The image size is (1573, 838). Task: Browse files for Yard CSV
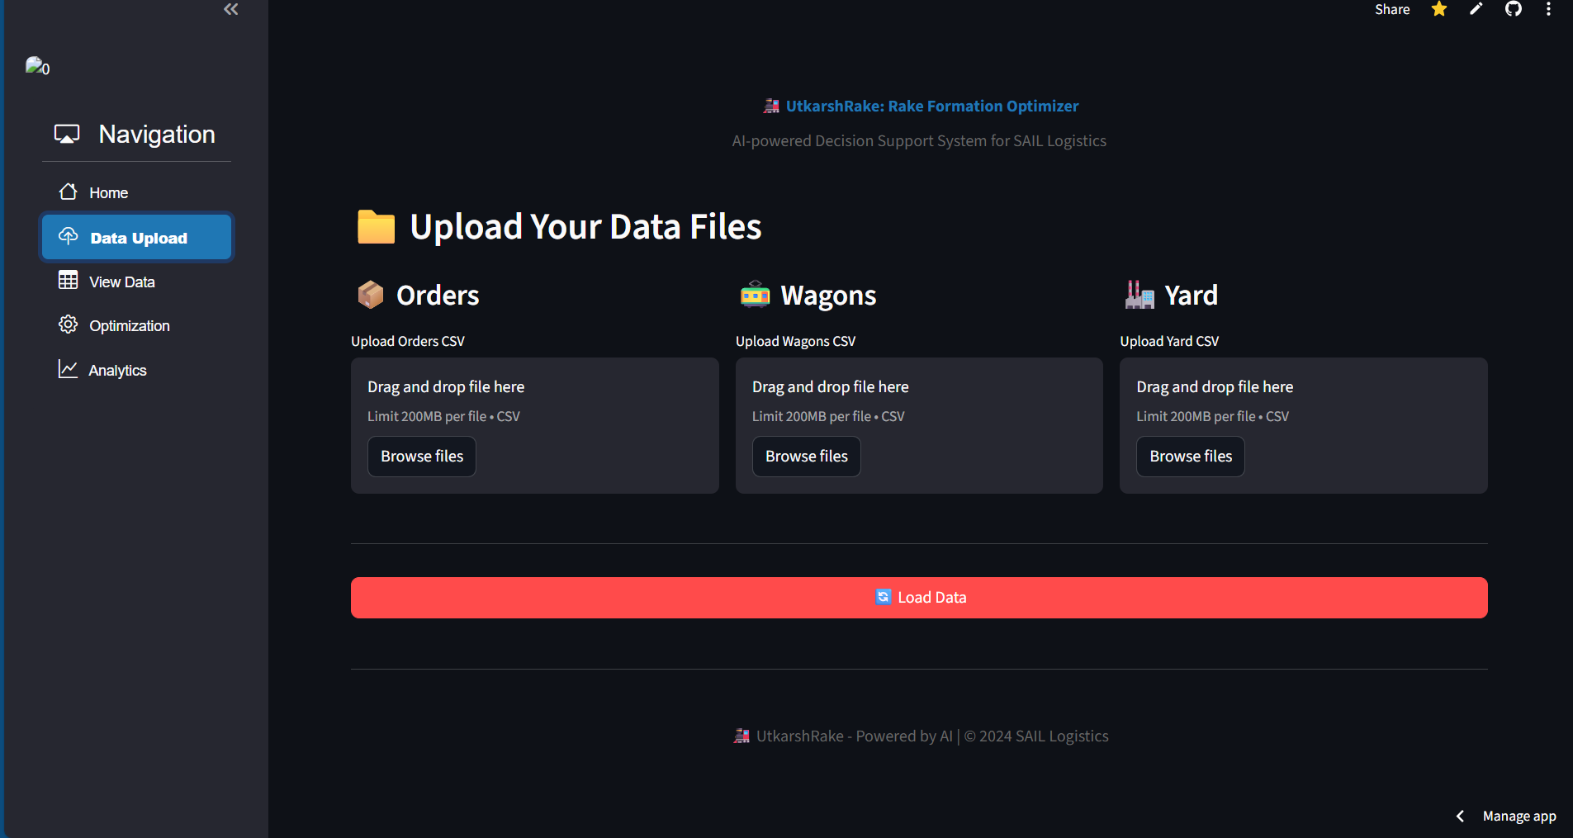pyautogui.click(x=1191, y=457)
